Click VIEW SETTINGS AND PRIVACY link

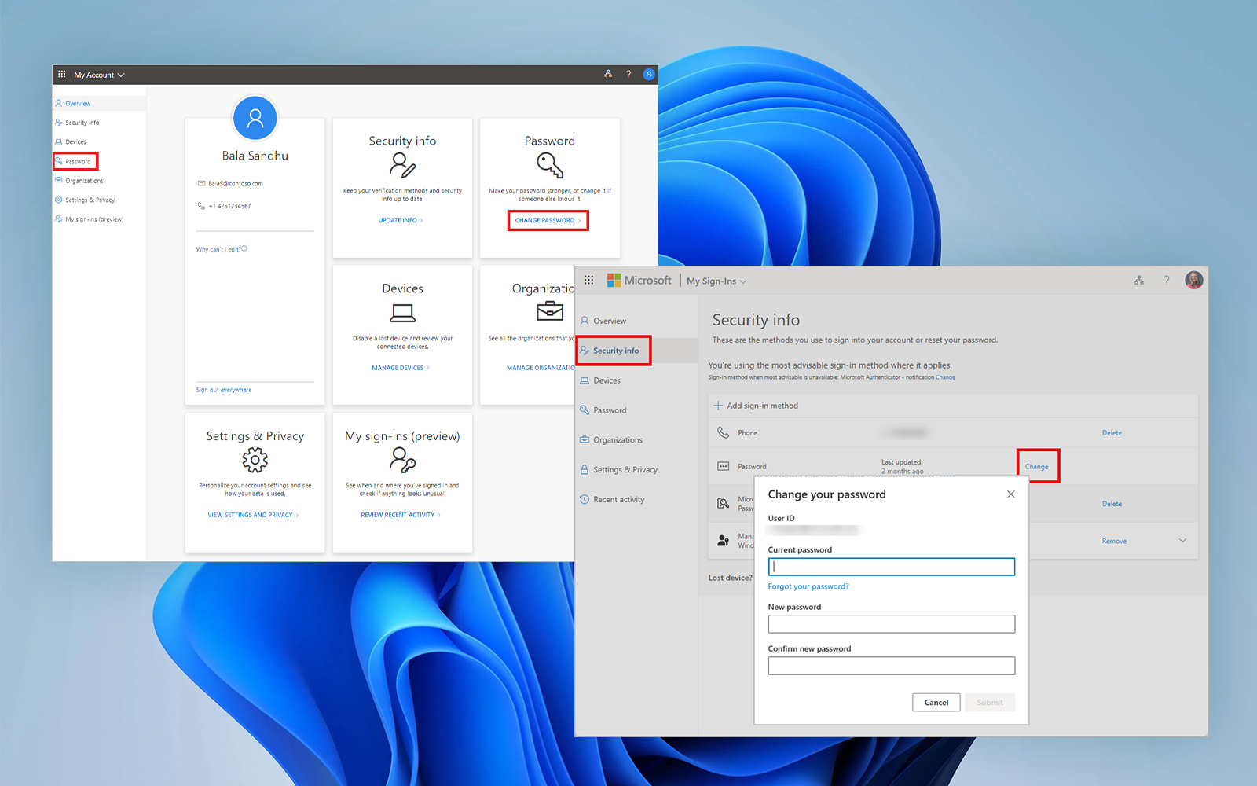253,515
